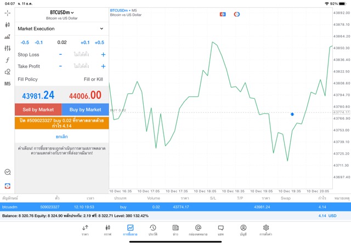Open the Settings gear in bottom bar
This screenshot has width=351, height=245.
(266, 230)
